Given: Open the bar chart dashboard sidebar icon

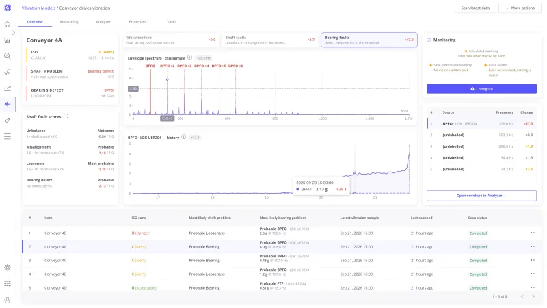Looking at the screenshot, I should click(x=8, y=40).
